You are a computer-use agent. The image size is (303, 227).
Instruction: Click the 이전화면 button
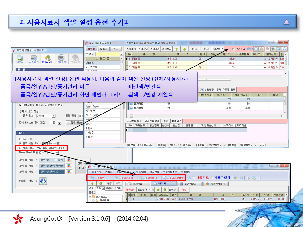pyautogui.click(x=218, y=49)
